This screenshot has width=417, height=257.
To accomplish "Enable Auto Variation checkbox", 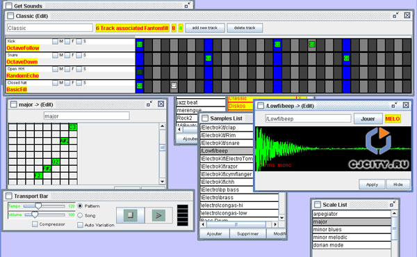I will click(80, 225).
